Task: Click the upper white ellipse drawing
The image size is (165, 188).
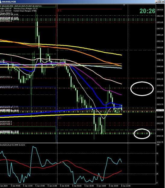Action: click(x=142, y=89)
